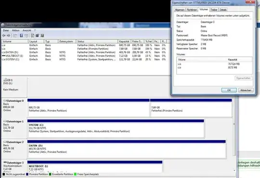This screenshot has height=178, width=260.
Task: Click the last icon in the toolbar
Action: [x=42, y=36]
